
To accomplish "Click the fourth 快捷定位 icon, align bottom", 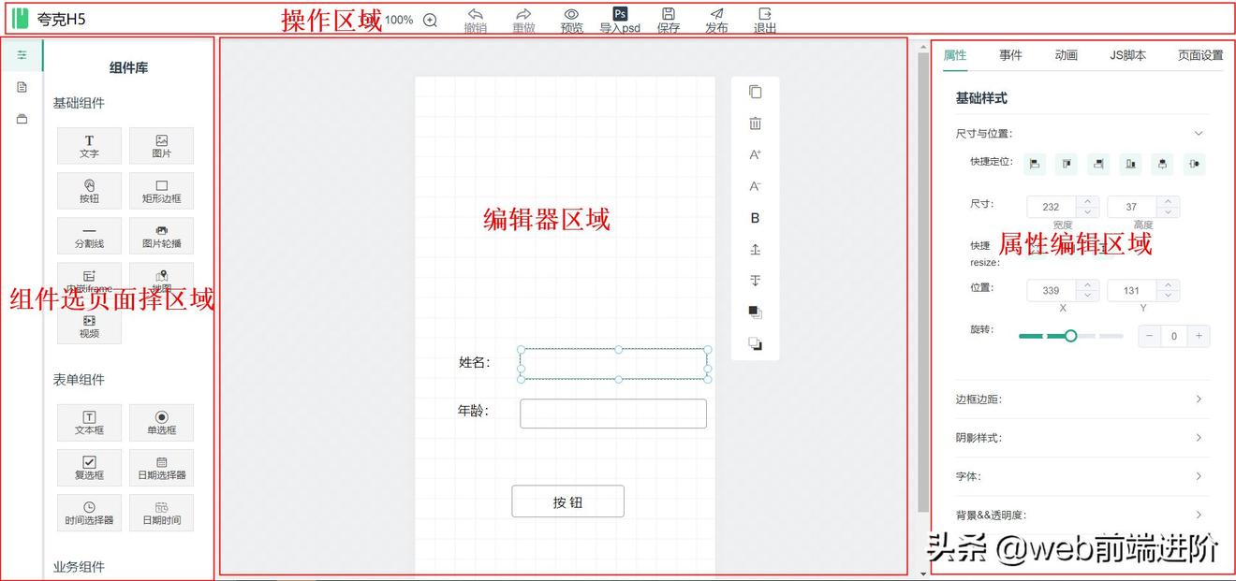I will (1130, 164).
